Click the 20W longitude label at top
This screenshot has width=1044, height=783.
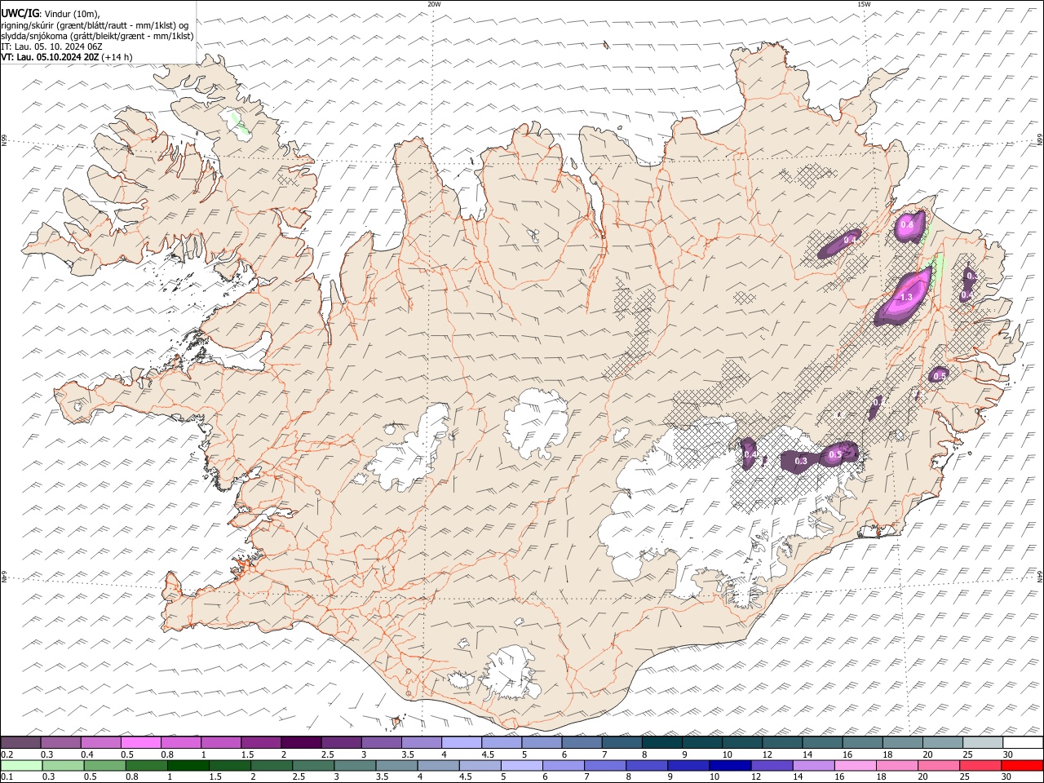tap(434, 4)
